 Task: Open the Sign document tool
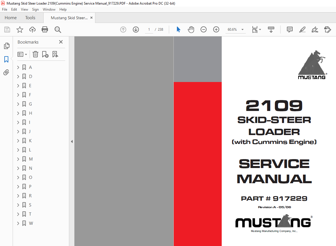click(x=315, y=30)
